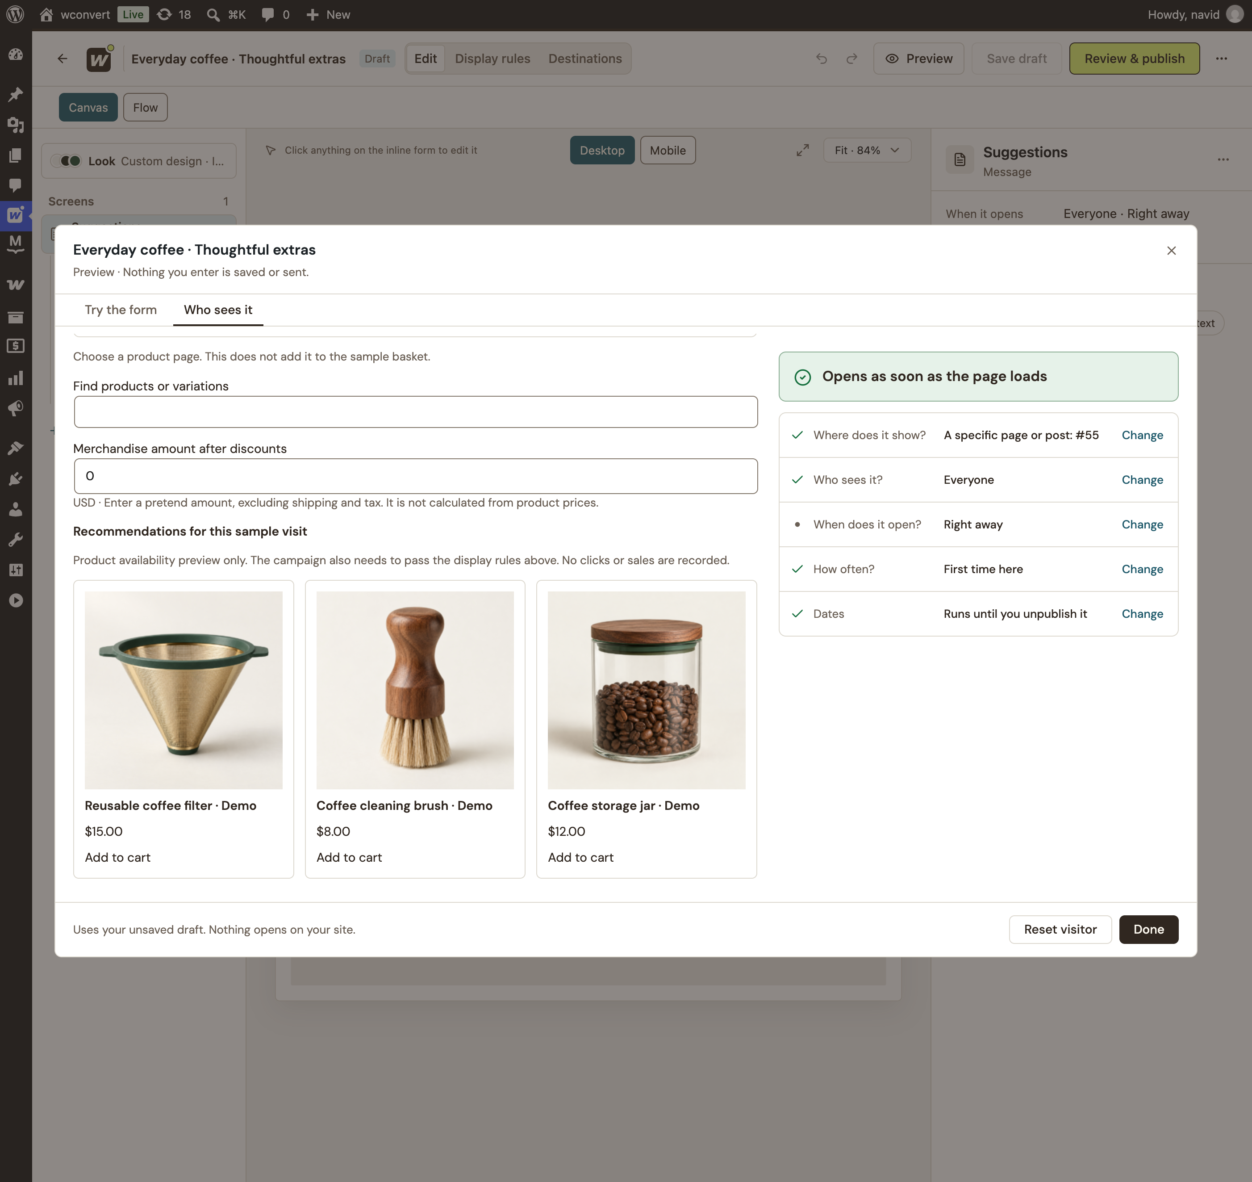The width and height of the screenshot is (1252, 1182).
Task: Open the Analytics bar chart icon
Action: click(16, 378)
